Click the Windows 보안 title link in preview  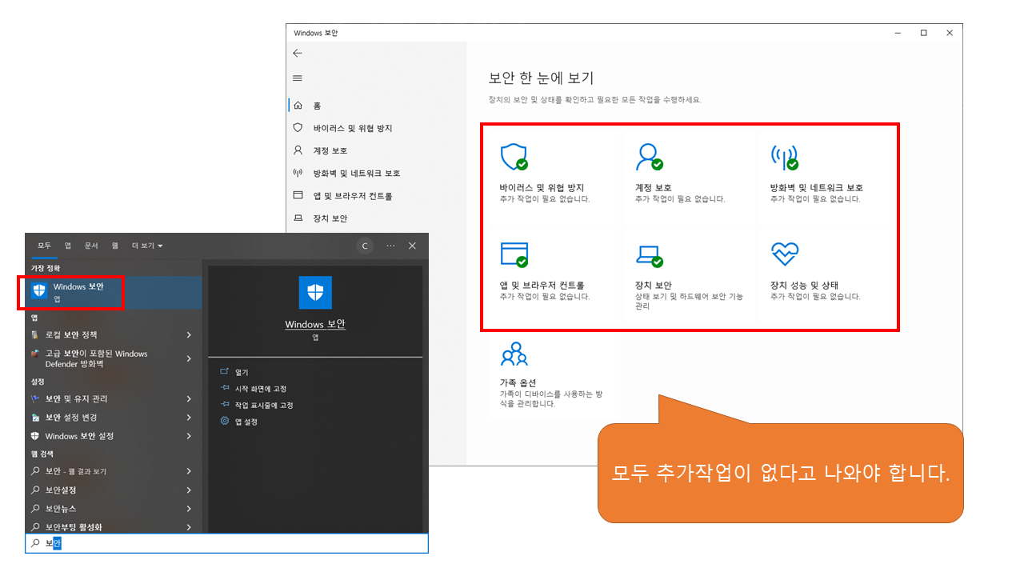point(315,324)
